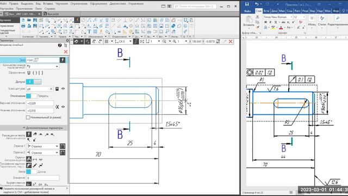This screenshot has width=348, height=196.
Task: Click the red font color A in Word
Action: click(x=281, y=28)
